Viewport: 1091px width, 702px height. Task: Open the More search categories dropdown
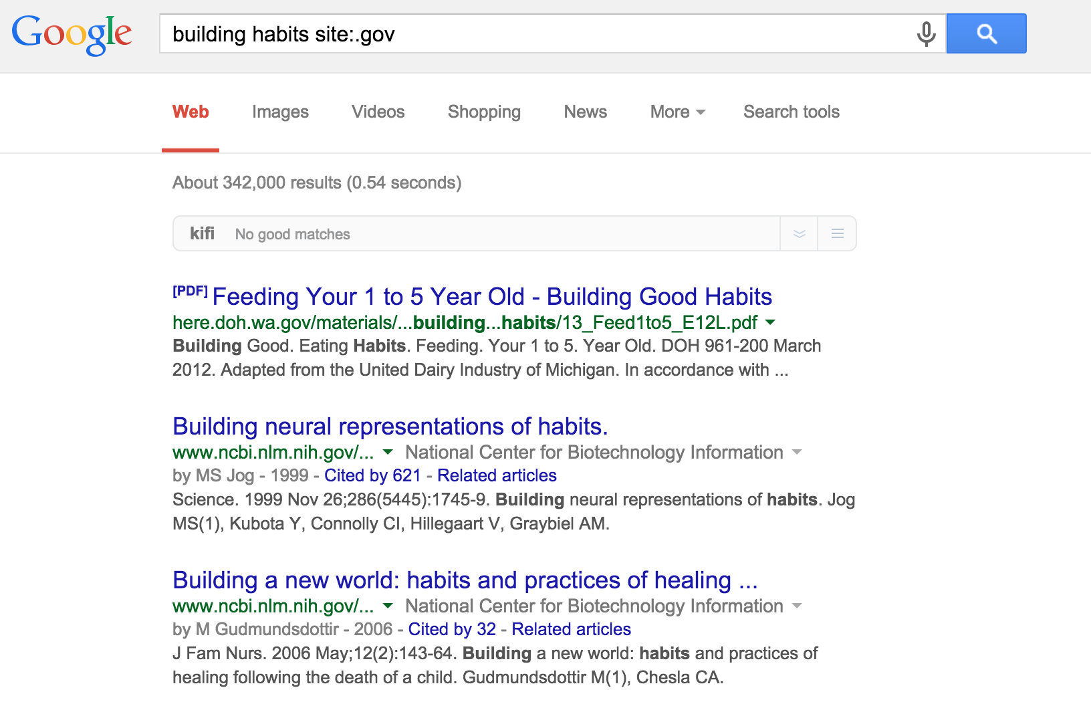point(677,112)
